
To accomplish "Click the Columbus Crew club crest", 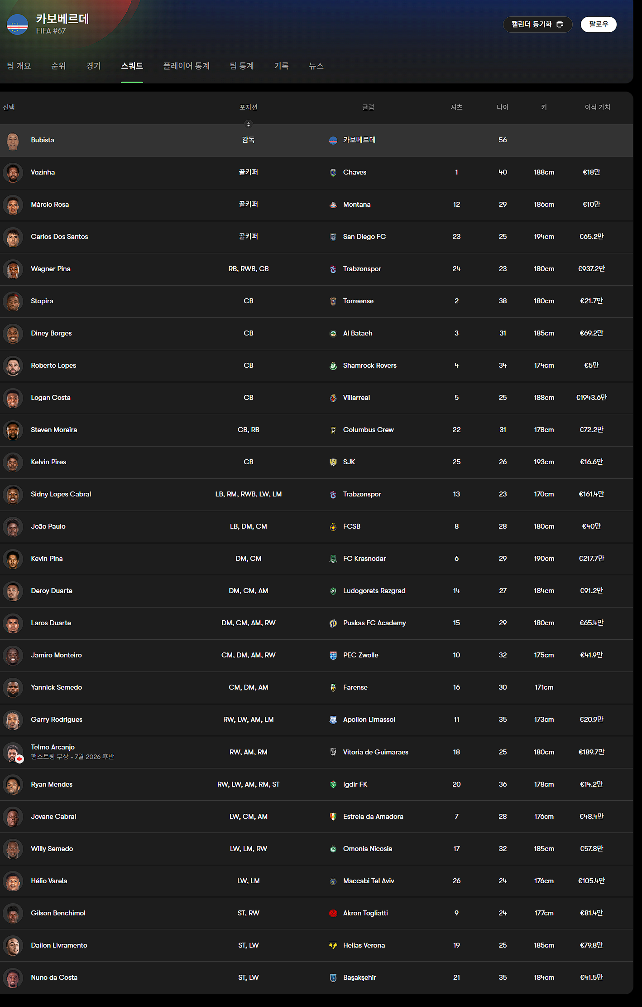I will 333,430.
